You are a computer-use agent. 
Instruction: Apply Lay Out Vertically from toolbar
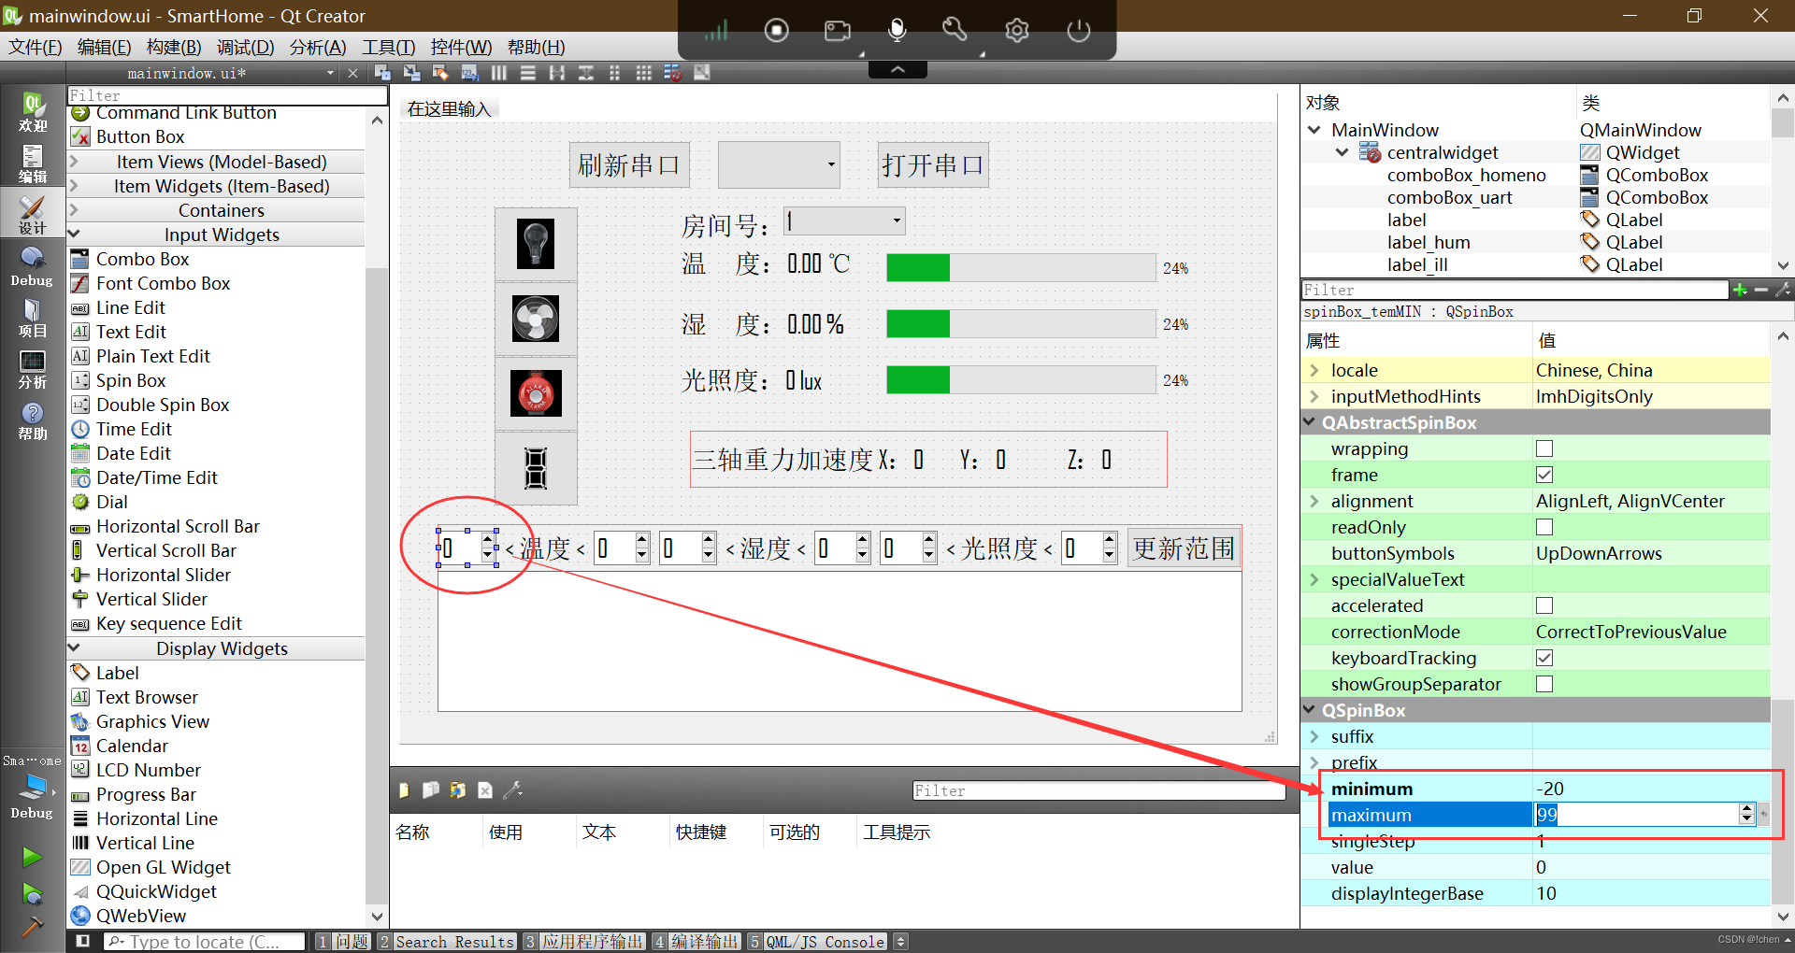click(528, 73)
